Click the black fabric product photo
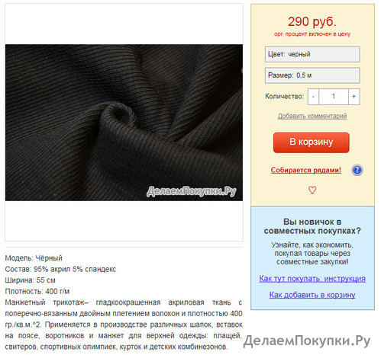The image size is (381, 355). (x=124, y=123)
